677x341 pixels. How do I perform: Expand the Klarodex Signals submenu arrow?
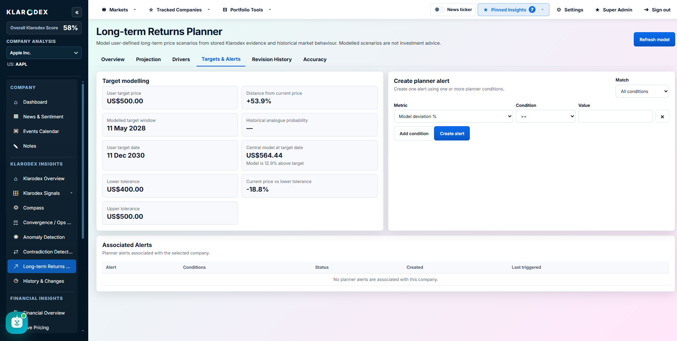point(71,193)
